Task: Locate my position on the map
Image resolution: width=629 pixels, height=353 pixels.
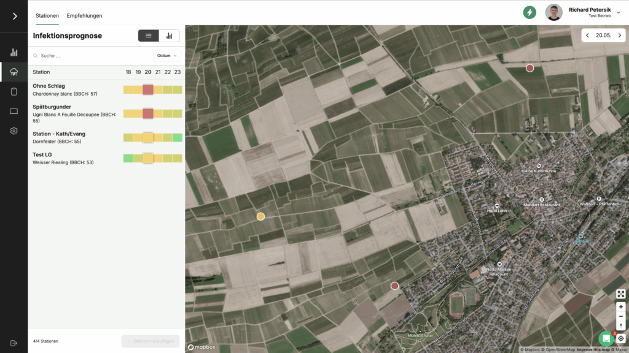Action: pos(621,338)
